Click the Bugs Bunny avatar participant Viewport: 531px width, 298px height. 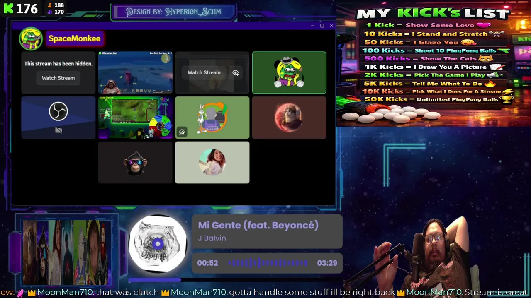(x=212, y=118)
